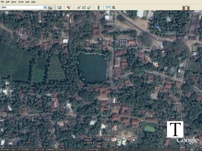The height and width of the screenshot is (151, 202).
Task: Add an image overlay icon
Action: tap(89, 7)
